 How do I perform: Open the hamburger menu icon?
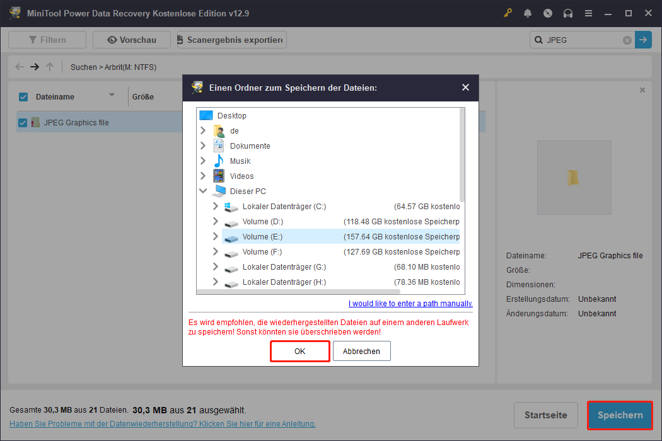click(x=588, y=13)
